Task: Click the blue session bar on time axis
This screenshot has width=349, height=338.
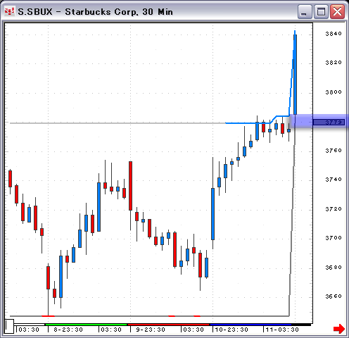Action: (x=250, y=325)
